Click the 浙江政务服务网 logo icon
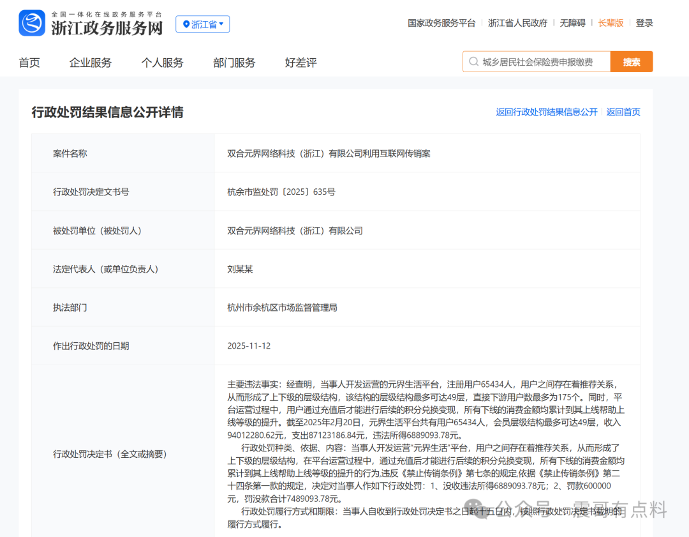The image size is (689, 537). [32, 24]
